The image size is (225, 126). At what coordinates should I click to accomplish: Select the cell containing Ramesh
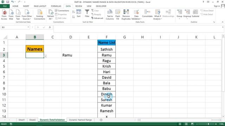pyautogui.click(x=107, y=111)
